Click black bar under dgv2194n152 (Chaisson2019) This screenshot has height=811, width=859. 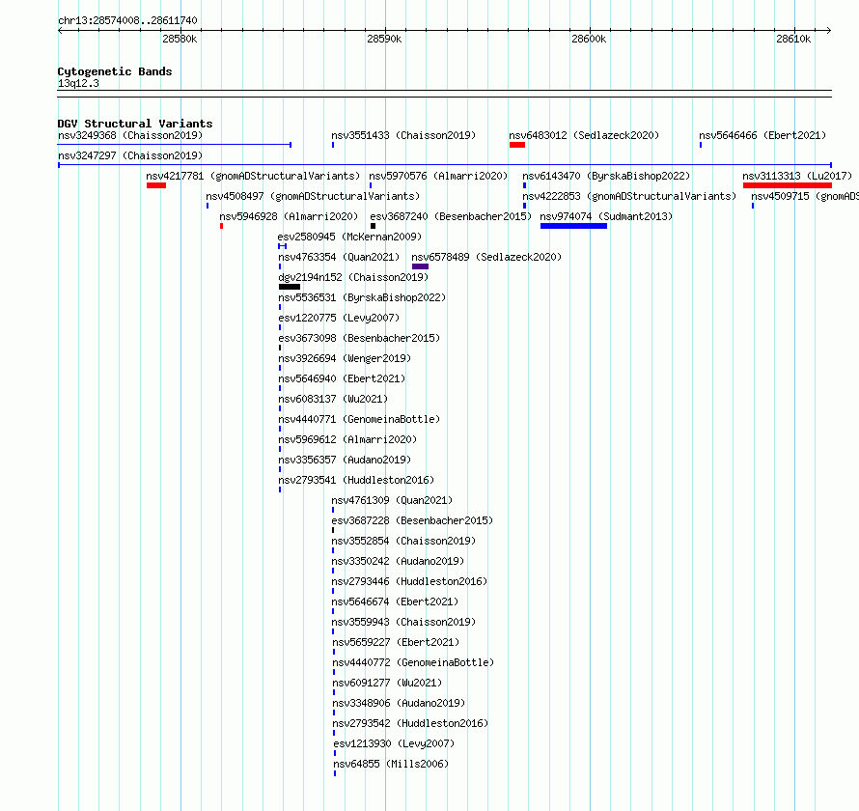[x=290, y=287]
